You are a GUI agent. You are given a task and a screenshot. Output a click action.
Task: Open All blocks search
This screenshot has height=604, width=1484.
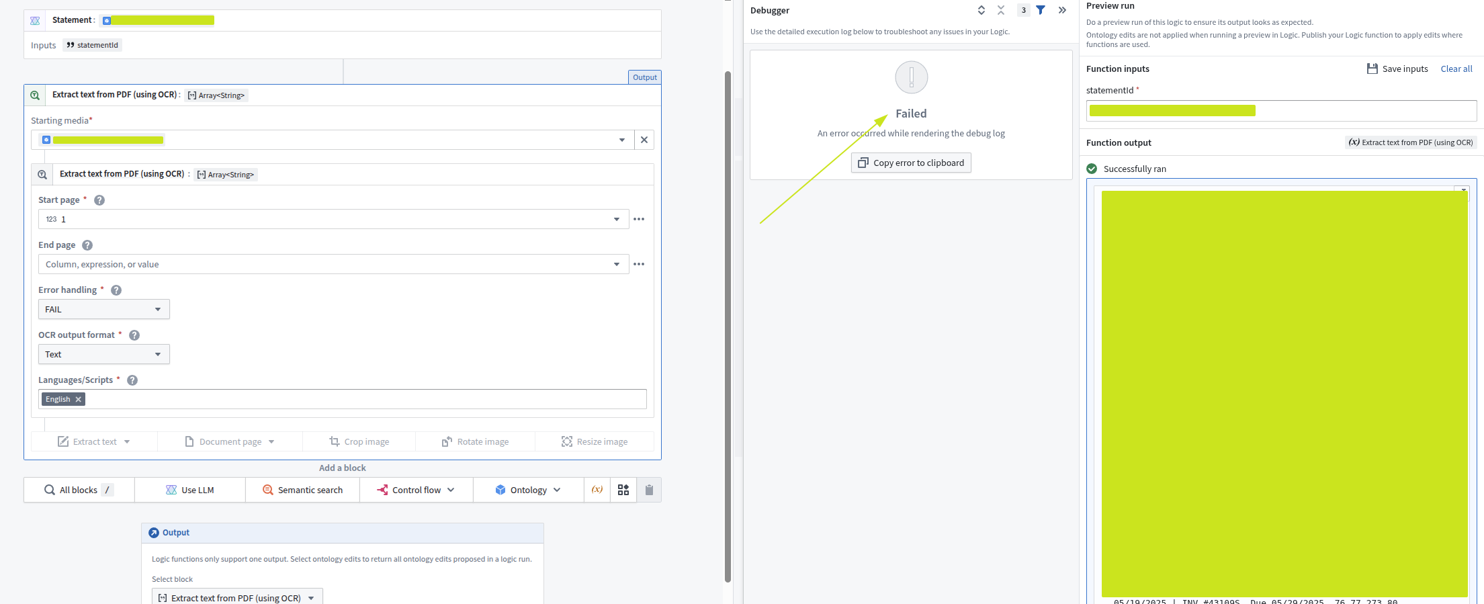click(x=79, y=490)
